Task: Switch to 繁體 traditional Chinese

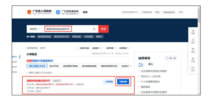Action: 157,12
